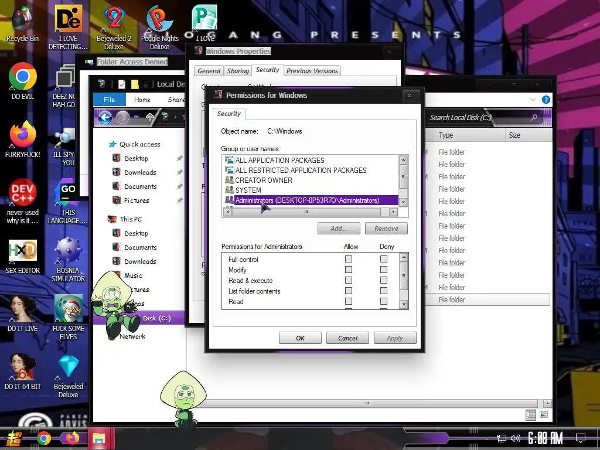Open I LOVE DETECTING desktop icon

point(68,28)
